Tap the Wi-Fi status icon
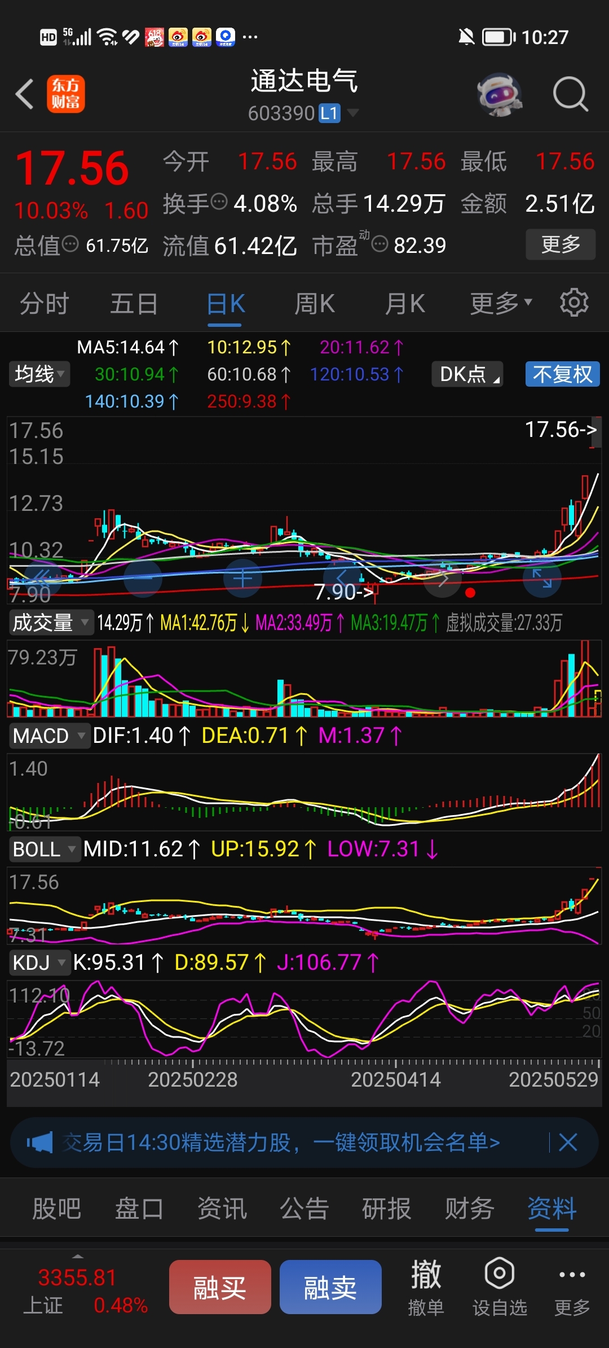 [x=107, y=37]
